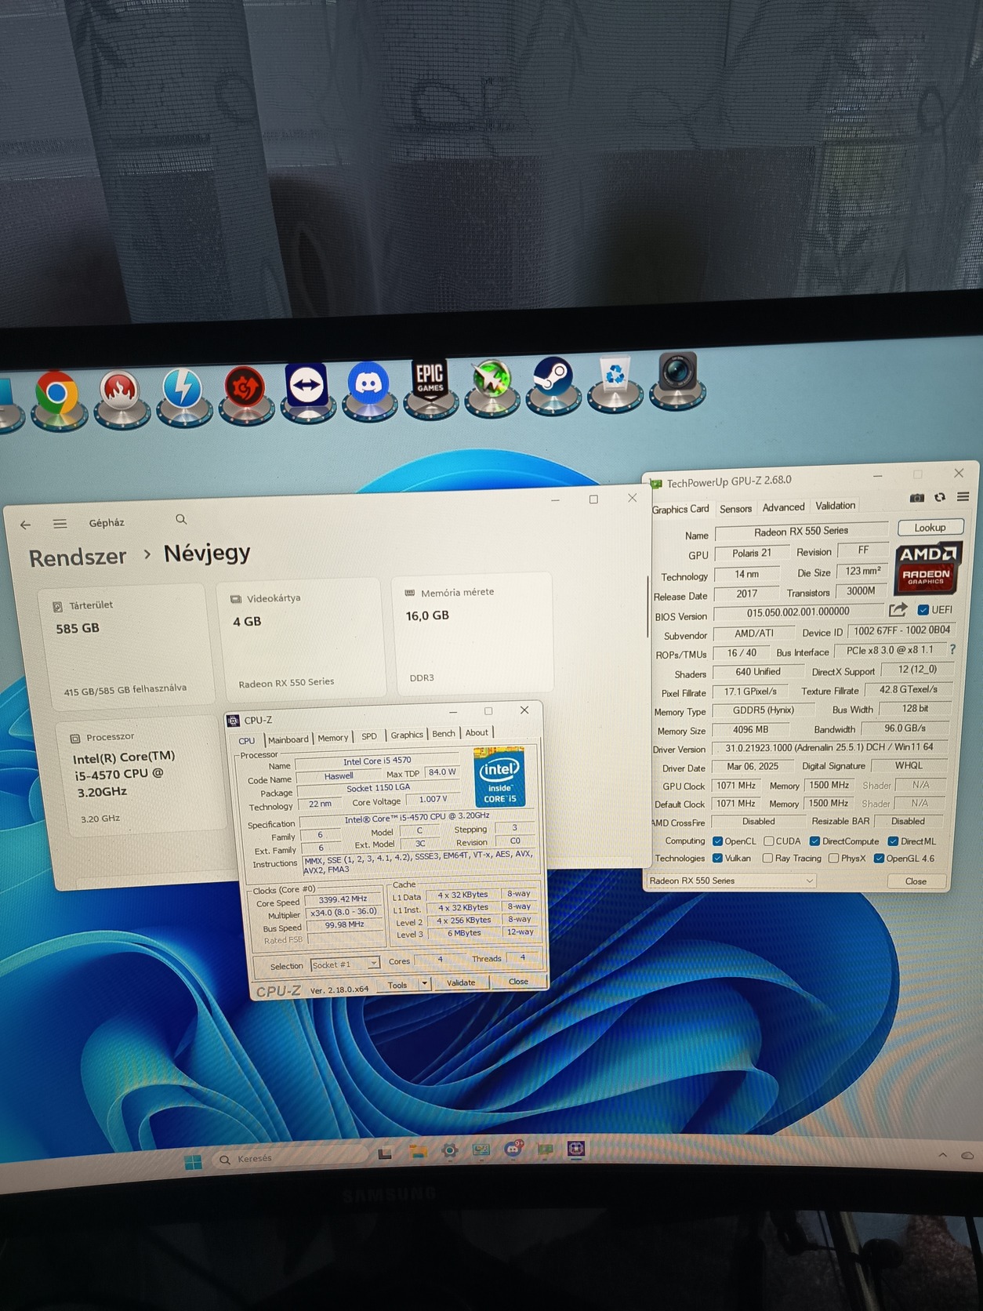Click the Close button in GPU-Z
983x1311 pixels.
(x=916, y=881)
